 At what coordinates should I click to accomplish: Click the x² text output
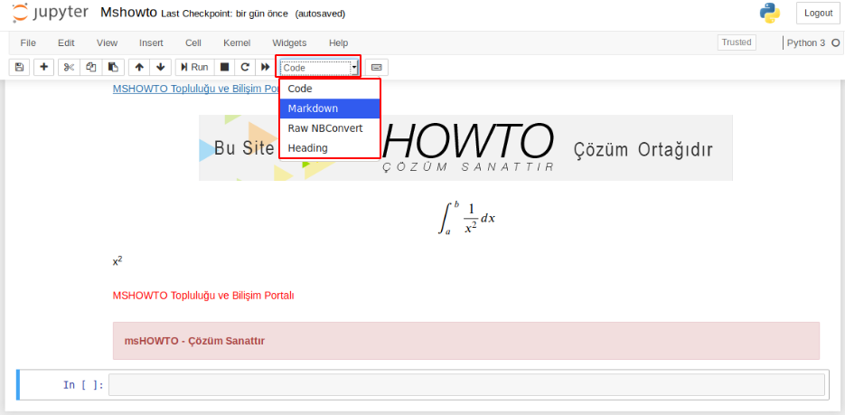click(117, 261)
